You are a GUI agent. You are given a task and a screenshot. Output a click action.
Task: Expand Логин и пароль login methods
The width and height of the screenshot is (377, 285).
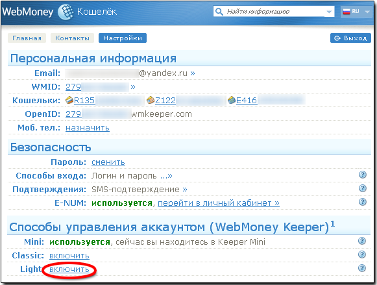[x=166, y=176]
